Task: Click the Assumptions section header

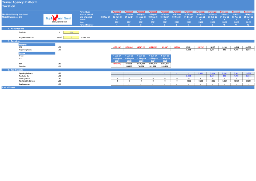Action: point(128,29)
